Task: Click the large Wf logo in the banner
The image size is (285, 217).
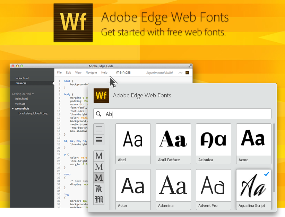Action: click(73, 23)
